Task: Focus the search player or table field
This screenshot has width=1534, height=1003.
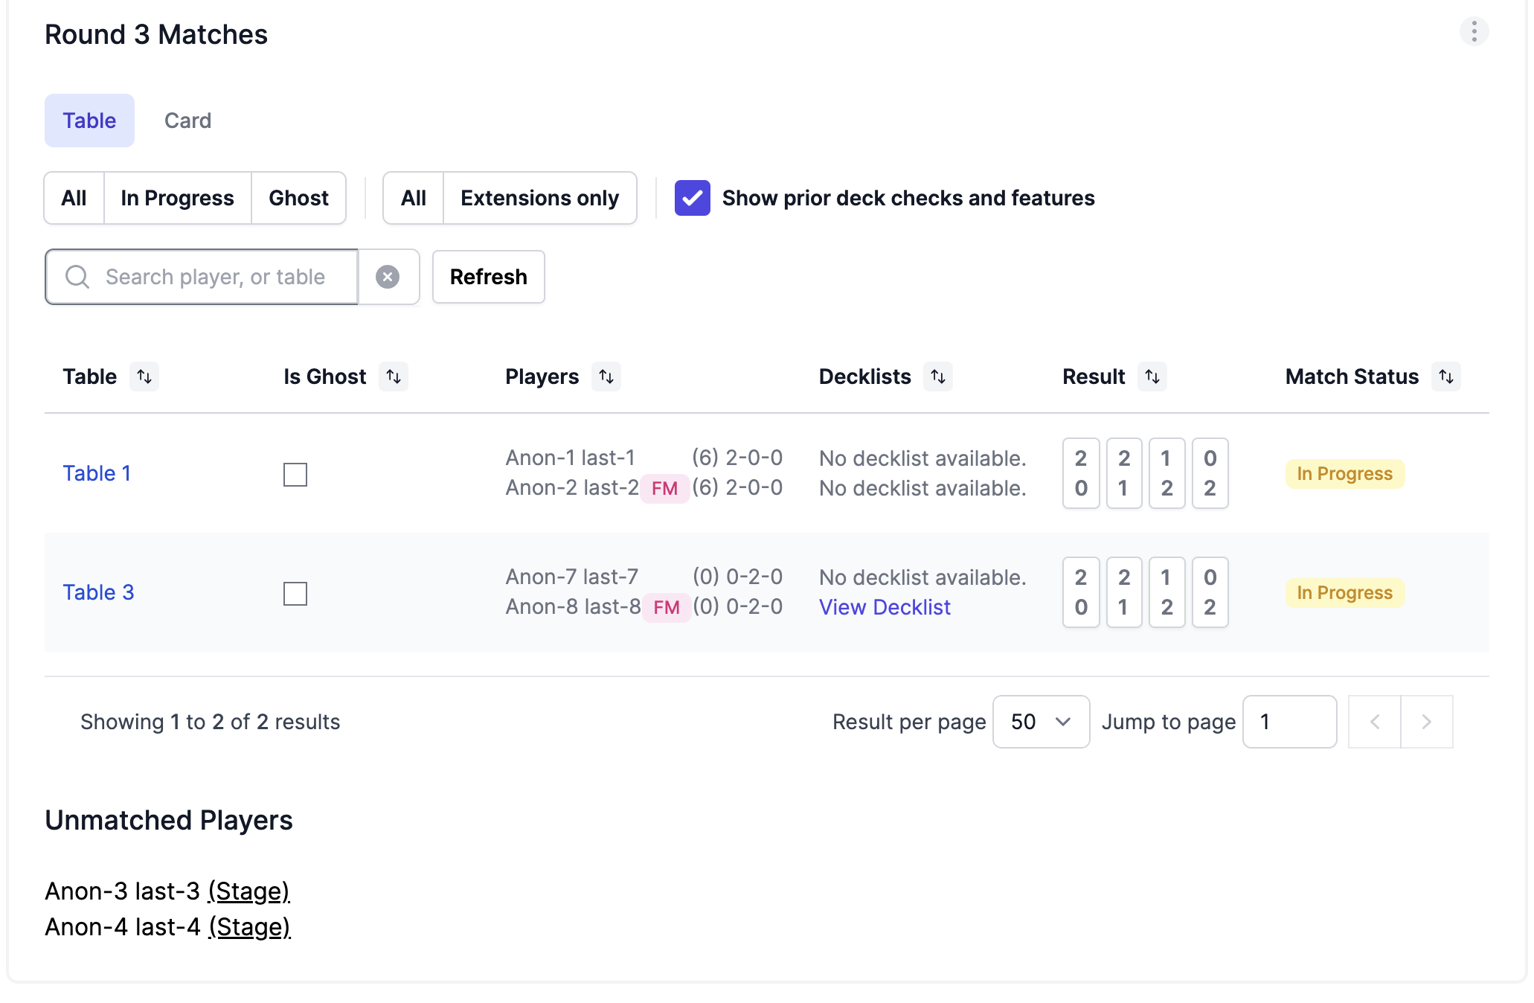Action: [215, 277]
